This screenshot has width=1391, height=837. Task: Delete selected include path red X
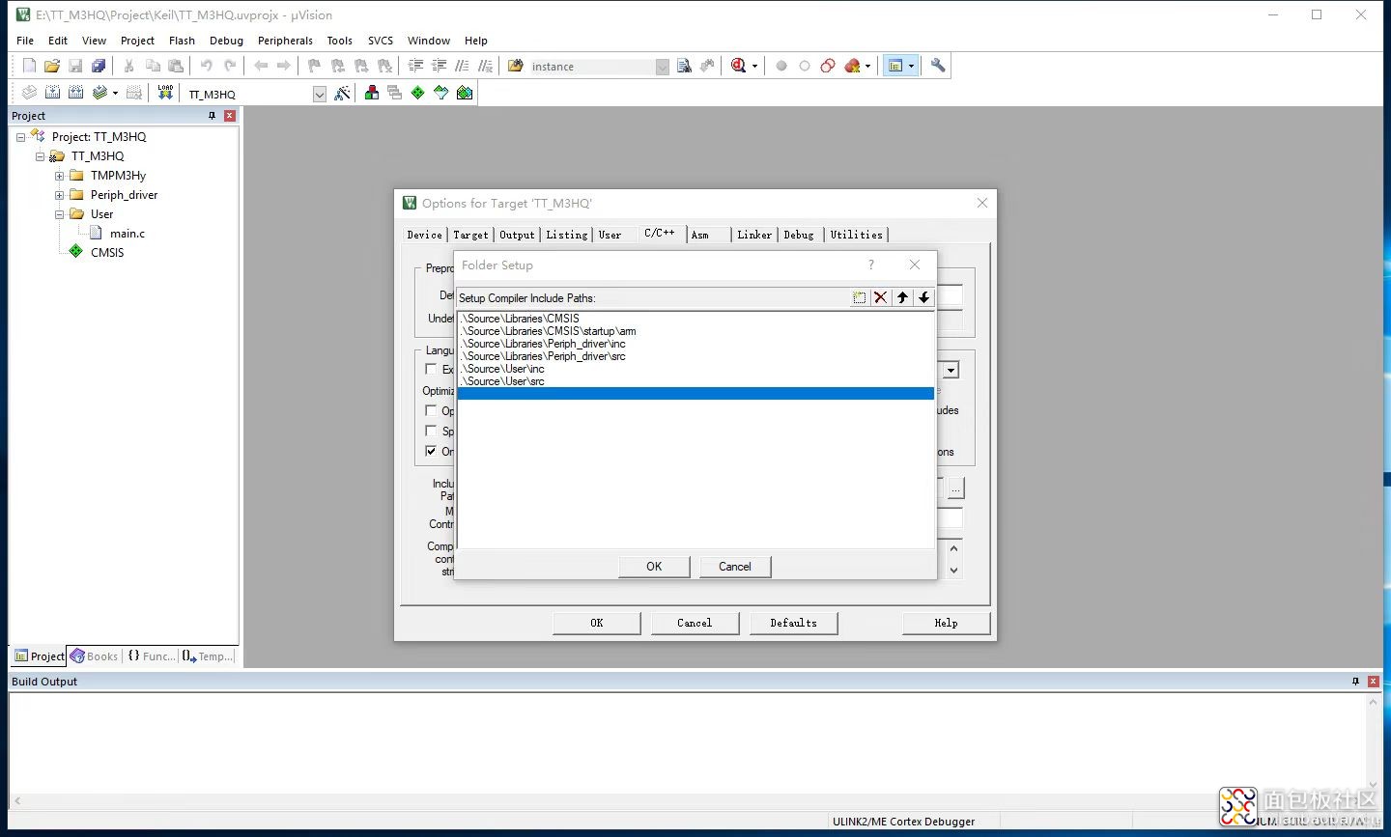tap(880, 297)
